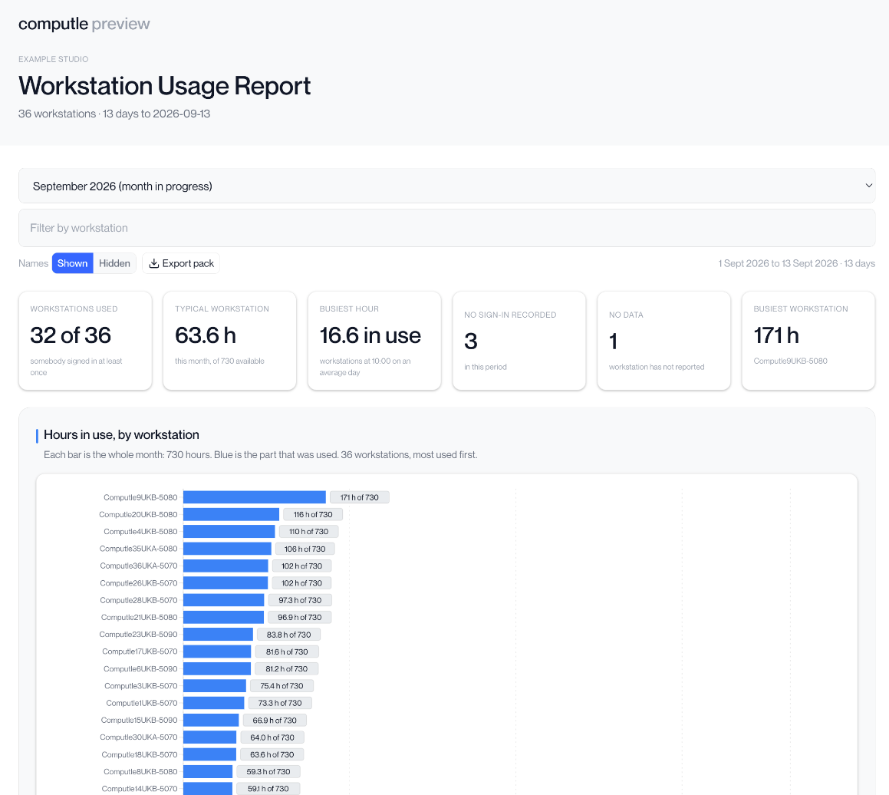The height and width of the screenshot is (795, 889).
Task: Click the download icon in Export pack
Action: pyautogui.click(x=153, y=264)
